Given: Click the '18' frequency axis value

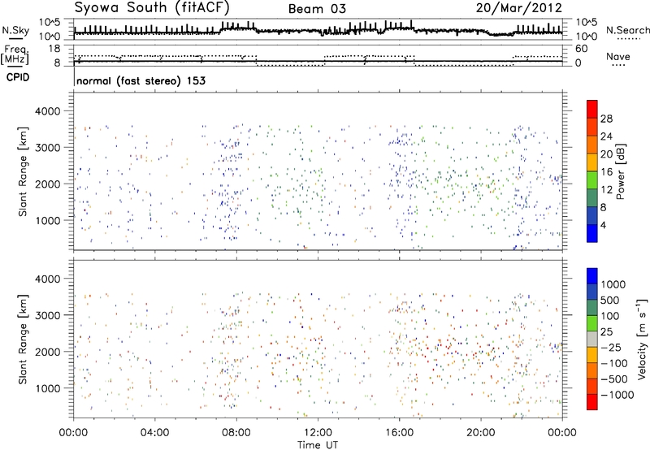Looking at the screenshot, I should pos(54,49).
